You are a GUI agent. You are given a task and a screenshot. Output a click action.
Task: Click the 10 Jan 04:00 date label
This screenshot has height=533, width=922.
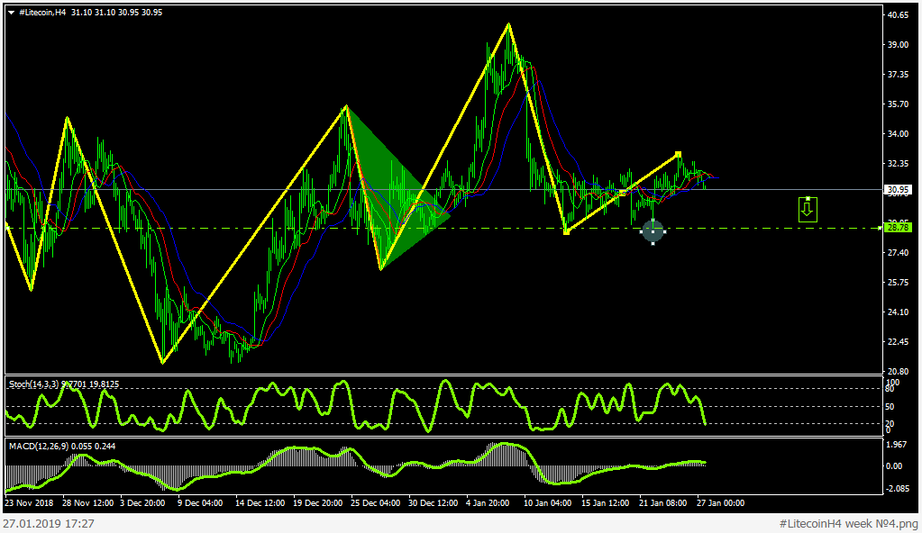[x=547, y=503]
